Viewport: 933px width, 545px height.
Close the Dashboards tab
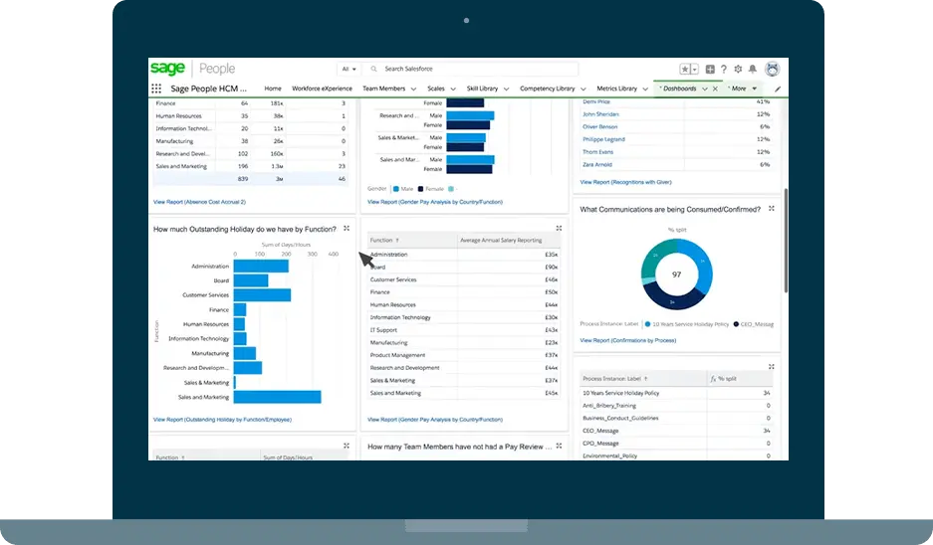coord(715,89)
